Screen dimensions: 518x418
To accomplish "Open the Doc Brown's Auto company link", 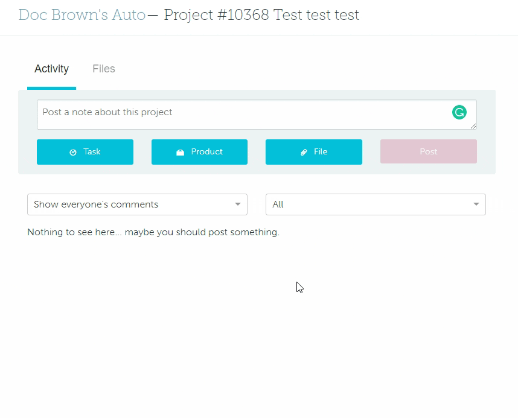I will pos(82,15).
